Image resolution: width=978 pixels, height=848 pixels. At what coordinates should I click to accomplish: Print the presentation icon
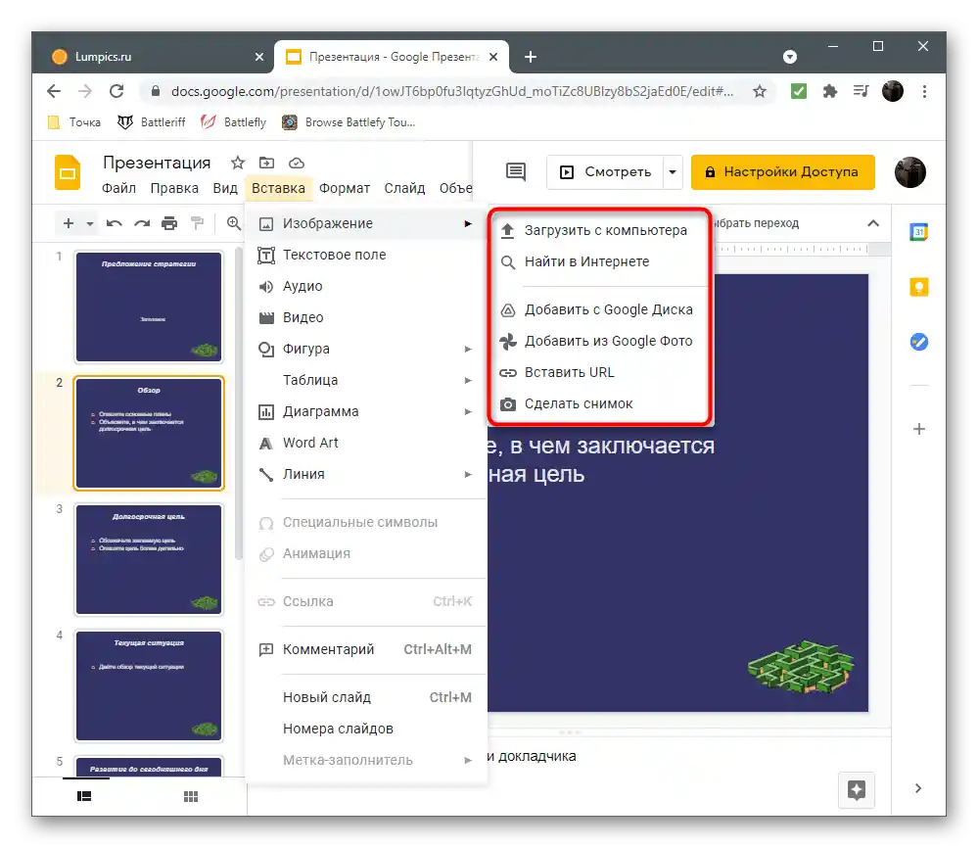(x=169, y=223)
